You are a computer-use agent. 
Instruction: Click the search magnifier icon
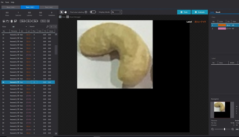coord(47,27)
